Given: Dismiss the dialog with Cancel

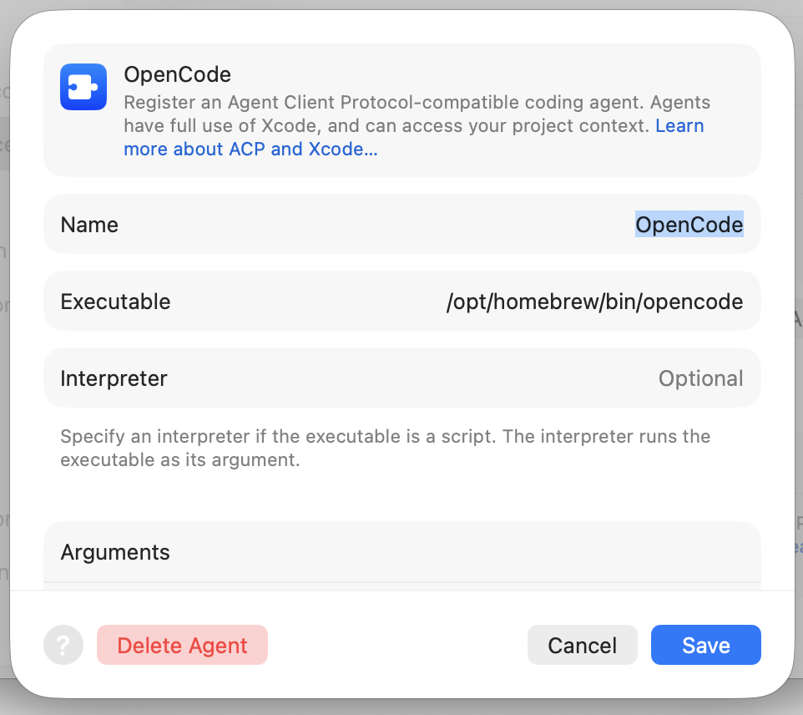Looking at the screenshot, I should 583,645.
